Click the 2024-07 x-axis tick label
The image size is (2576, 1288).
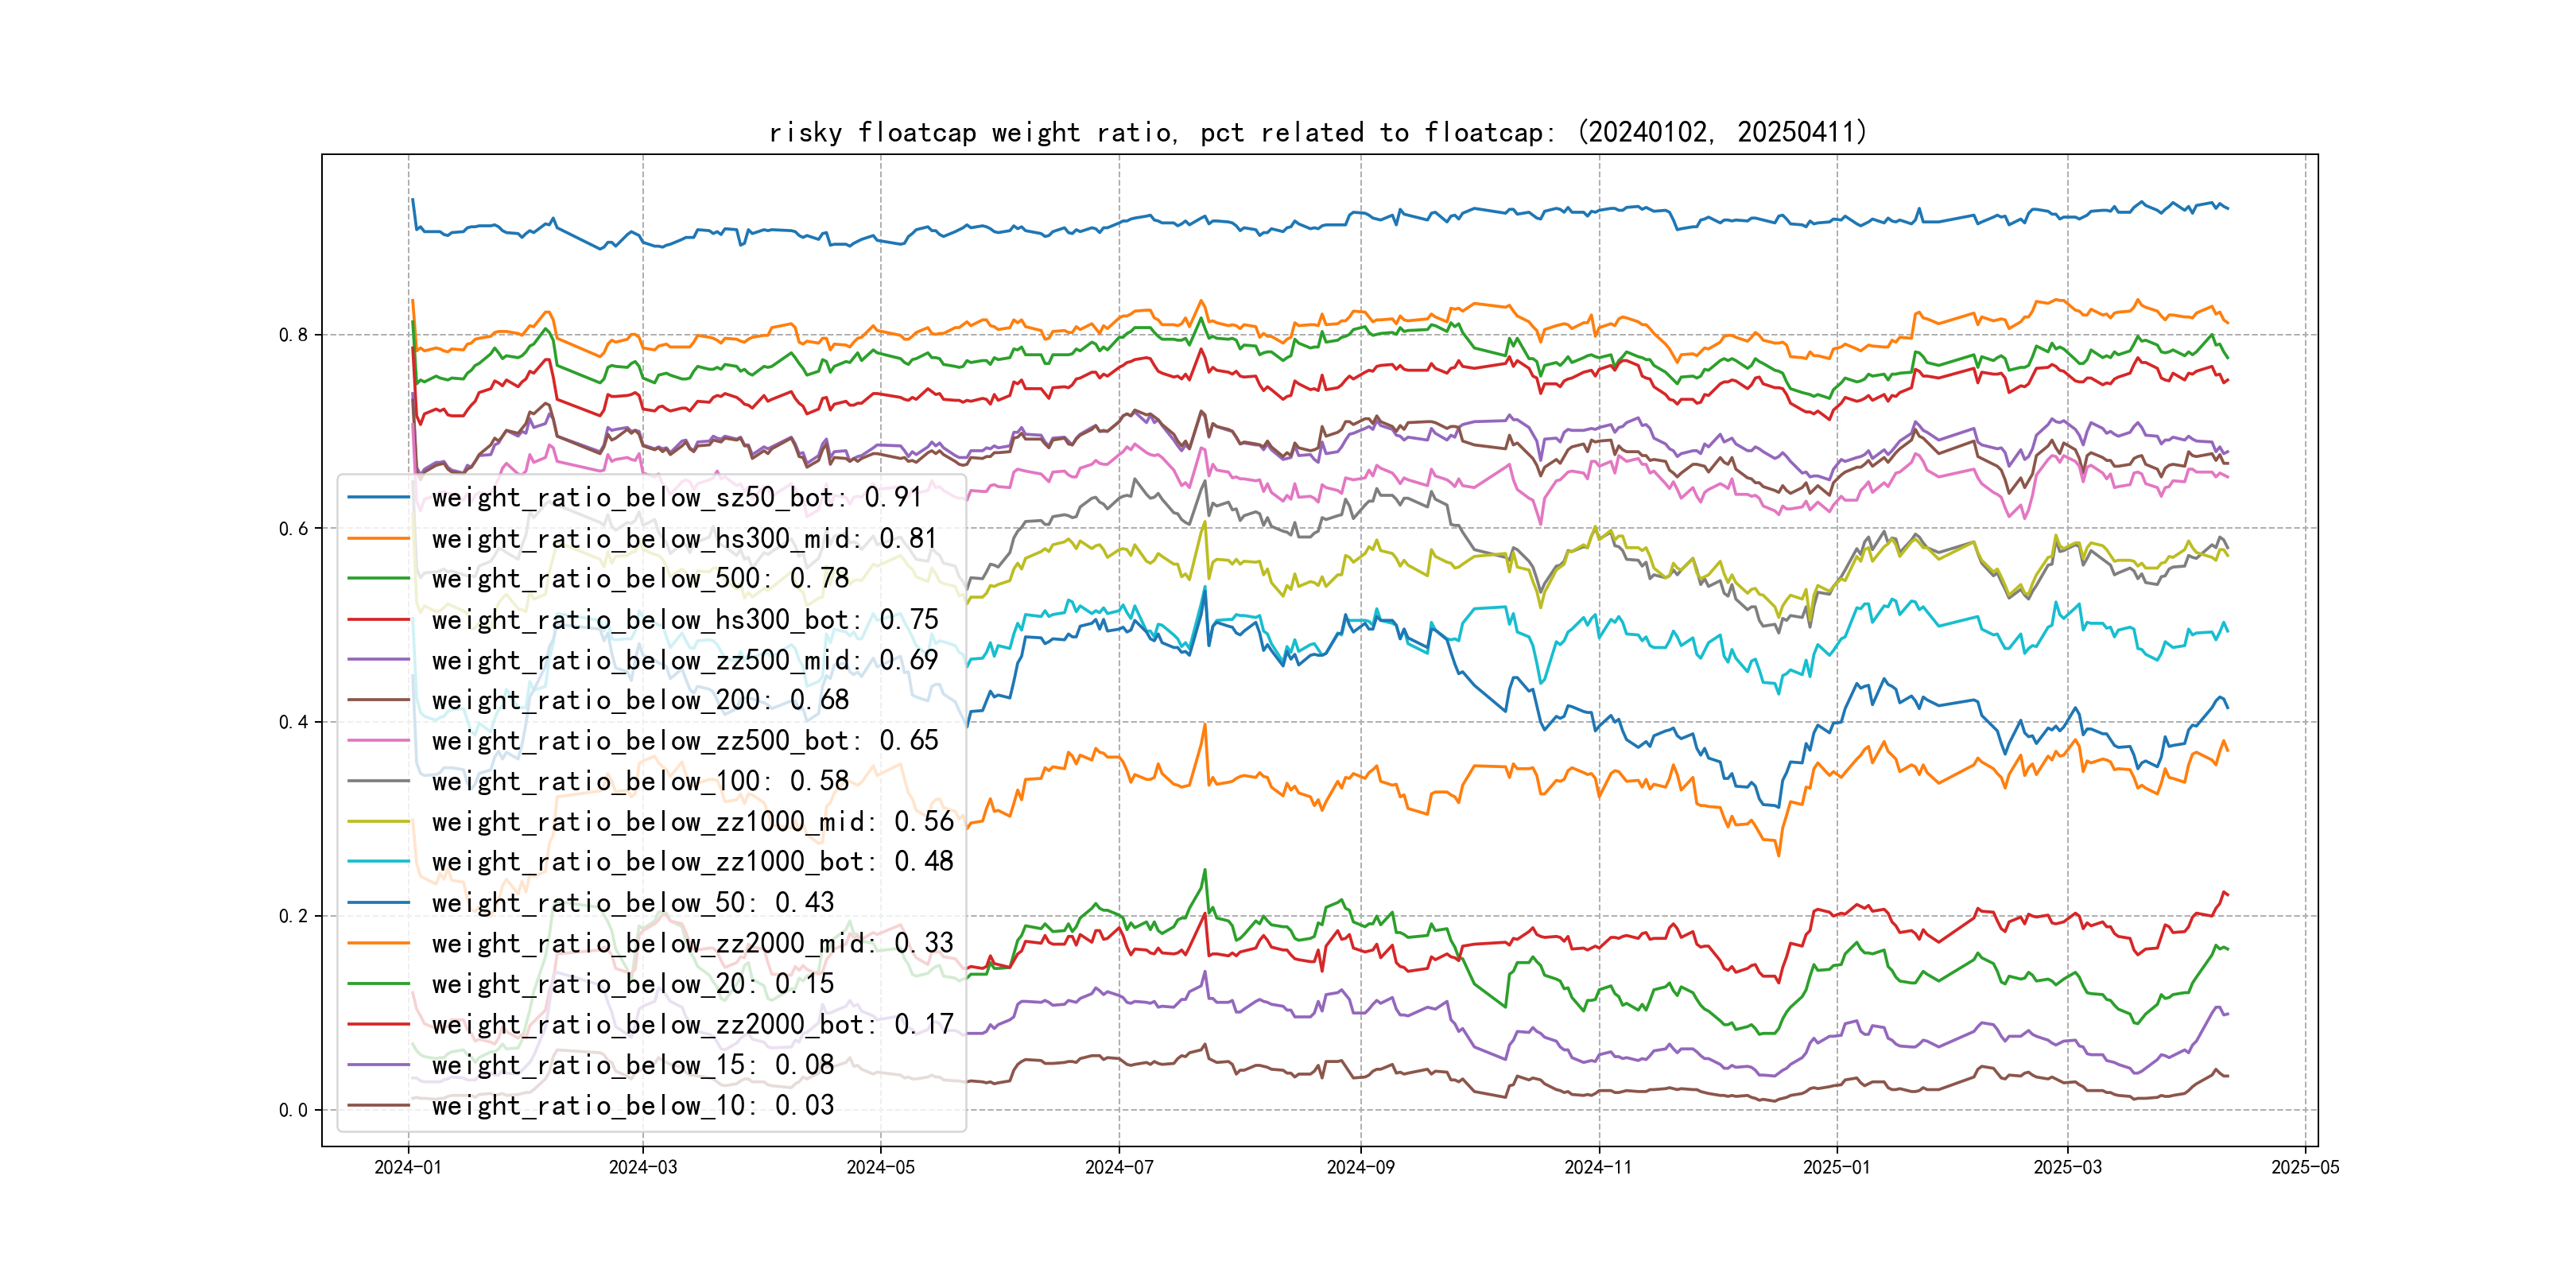pyautogui.click(x=1119, y=1167)
